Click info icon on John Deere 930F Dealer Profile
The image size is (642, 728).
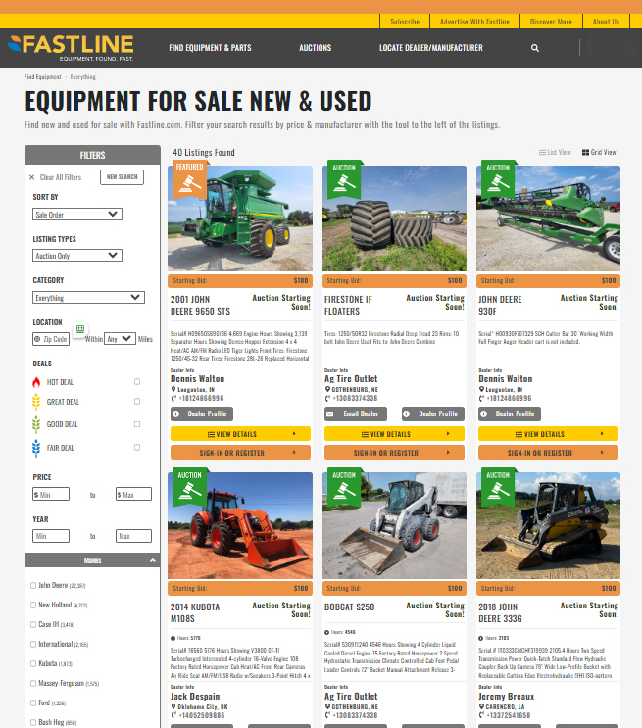click(483, 413)
